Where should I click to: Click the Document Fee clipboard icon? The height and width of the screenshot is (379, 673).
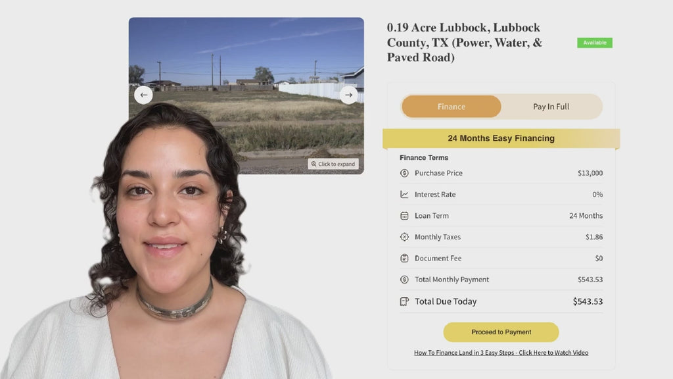tap(404, 258)
